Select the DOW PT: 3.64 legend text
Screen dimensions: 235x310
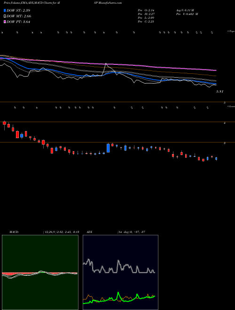(x=18, y=22)
